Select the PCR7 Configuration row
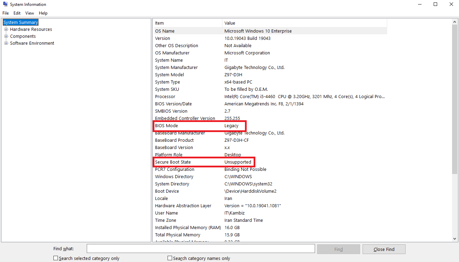The width and height of the screenshot is (459, 262). [x=270, y=169]
